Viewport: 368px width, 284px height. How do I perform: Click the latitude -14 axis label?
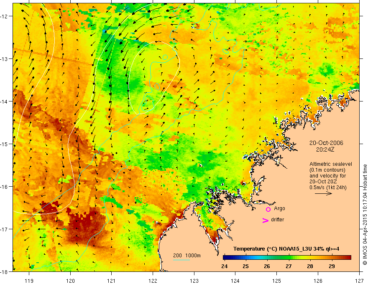[5, 101]
